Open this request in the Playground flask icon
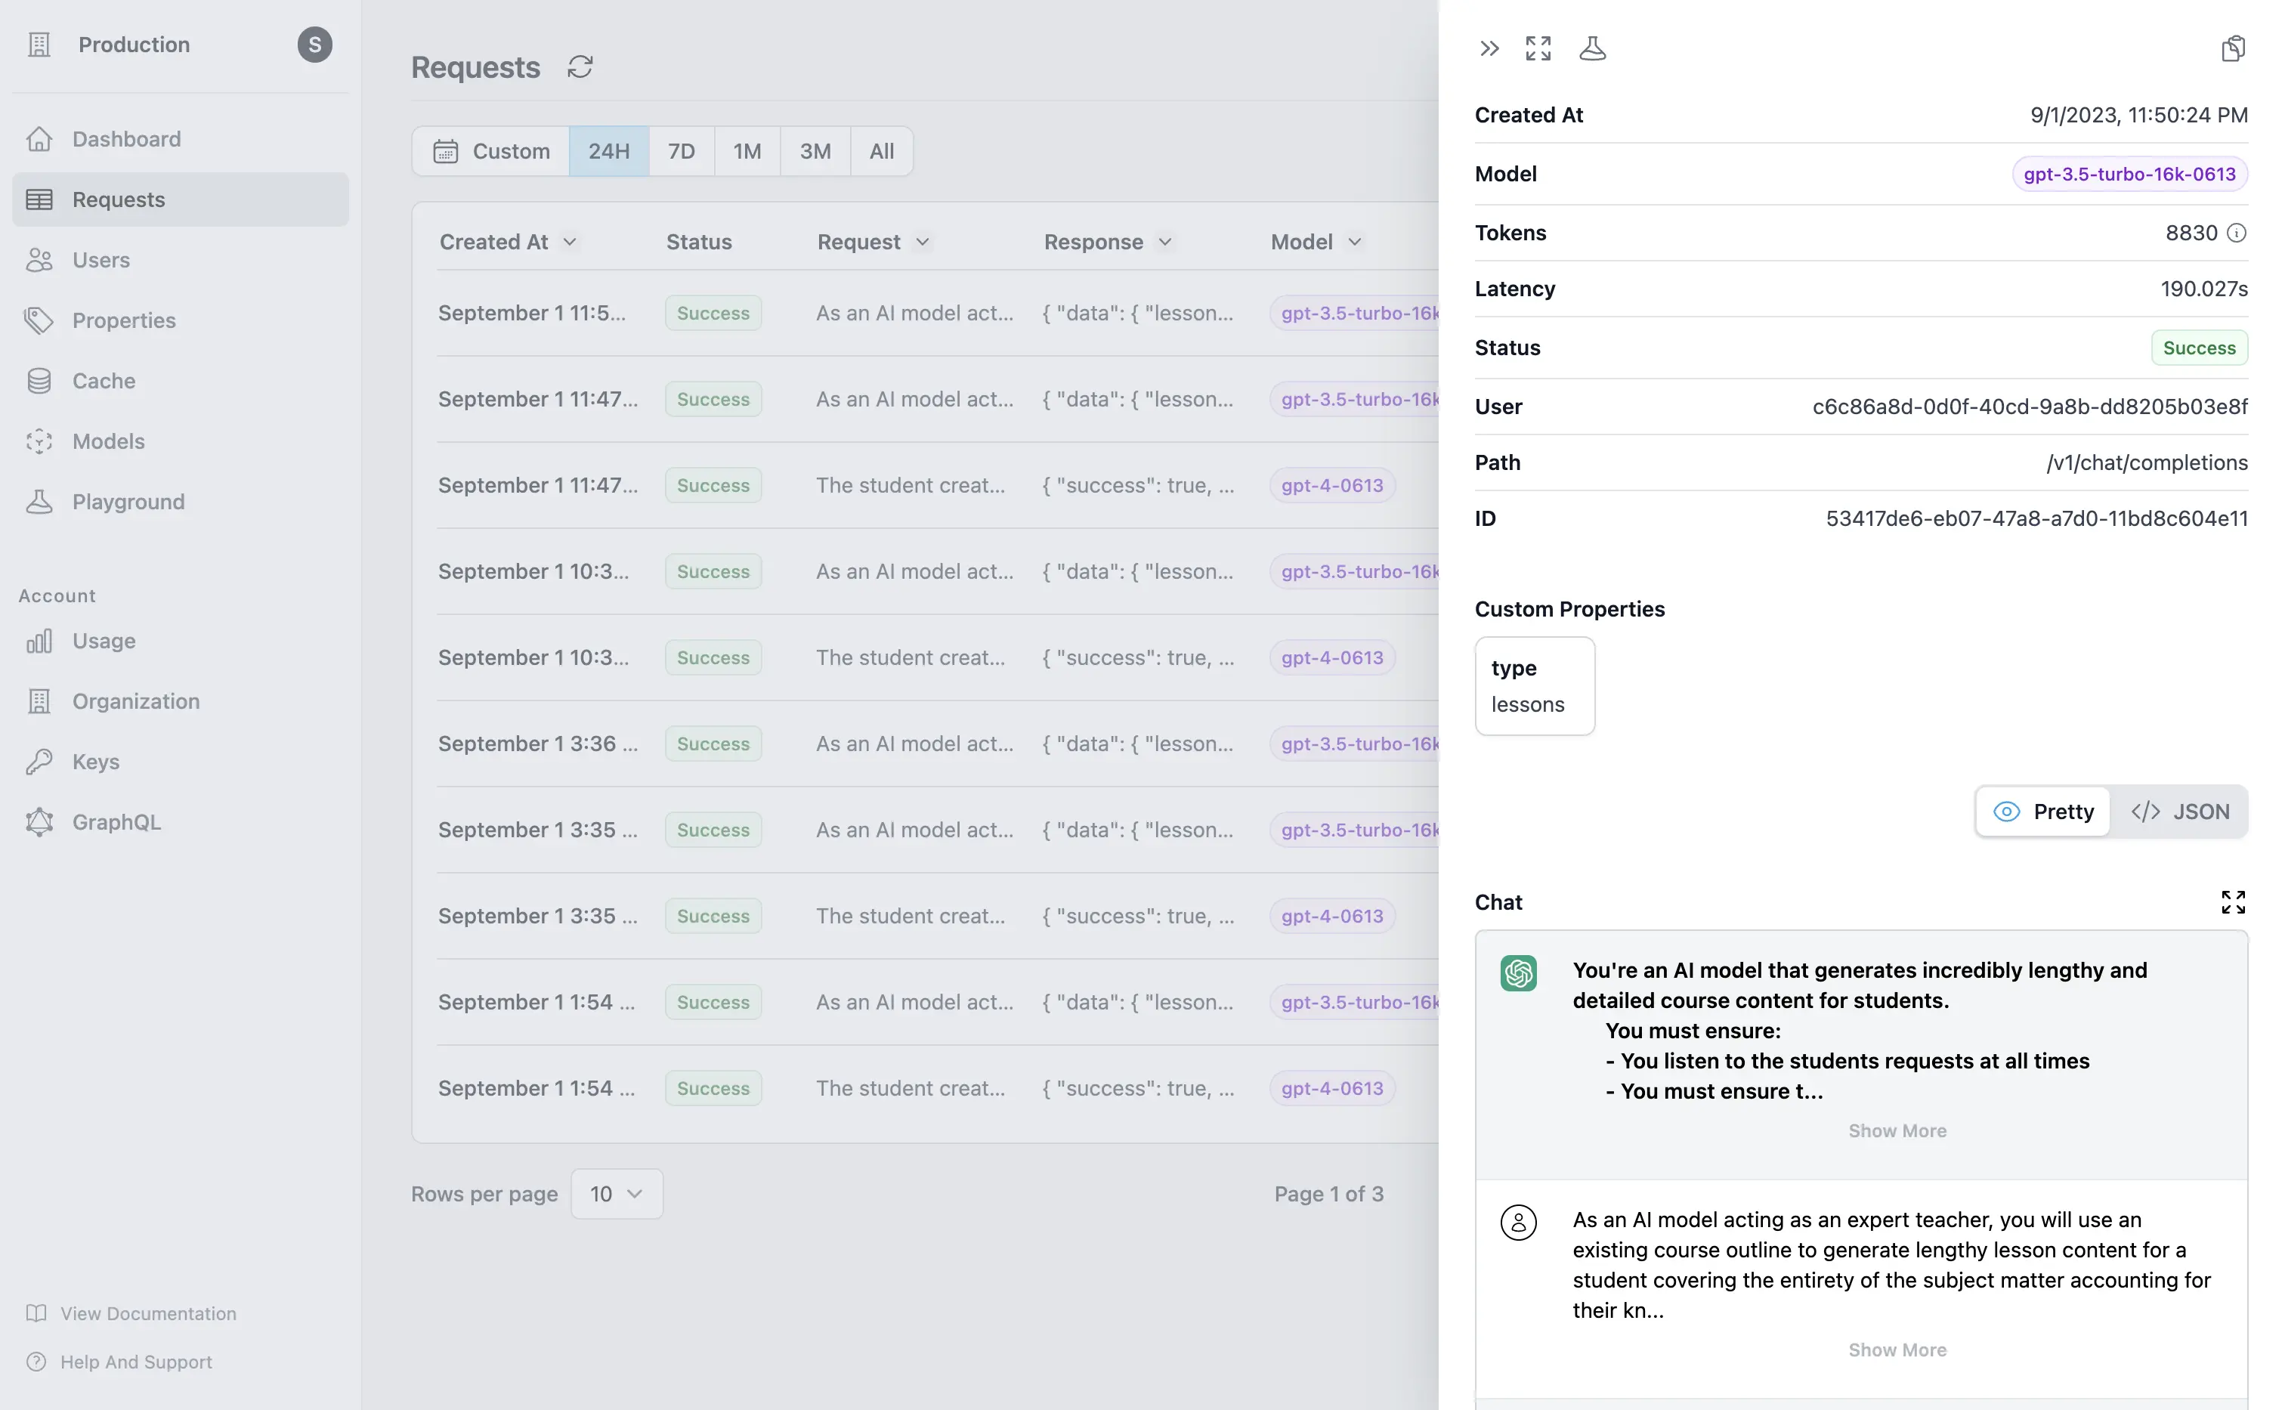The width and height of the screenshot is (2285, 1410). pos(1592,48)
